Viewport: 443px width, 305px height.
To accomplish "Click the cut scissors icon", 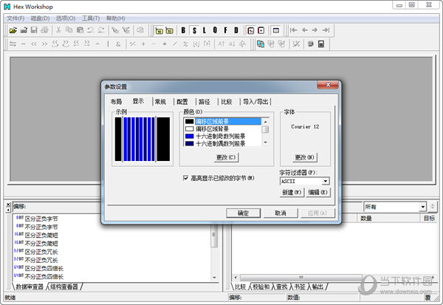I will (x=58, y=30).
